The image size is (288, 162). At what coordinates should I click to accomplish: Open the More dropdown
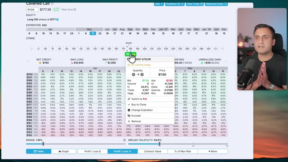click(213, 151)
